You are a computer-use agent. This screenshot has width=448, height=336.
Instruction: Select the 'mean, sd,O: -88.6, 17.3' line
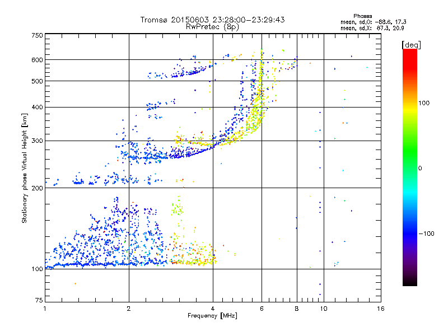373,22
